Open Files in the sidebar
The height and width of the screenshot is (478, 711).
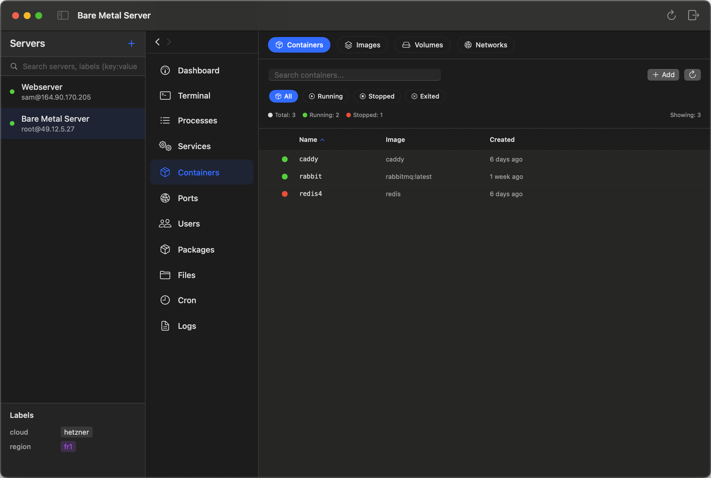pos(202,275)
